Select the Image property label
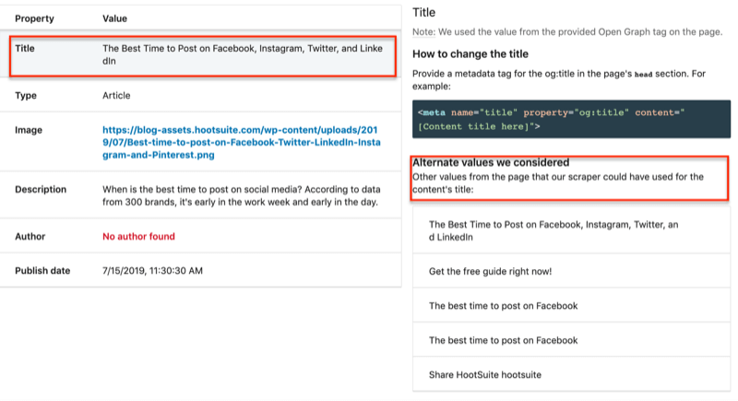Viewport: 738px width, 401px height. (x=29, y=130)
